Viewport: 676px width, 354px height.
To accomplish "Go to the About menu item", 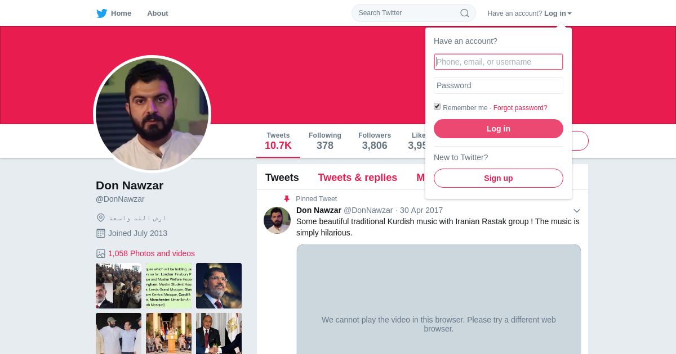I will pos(158,13).
